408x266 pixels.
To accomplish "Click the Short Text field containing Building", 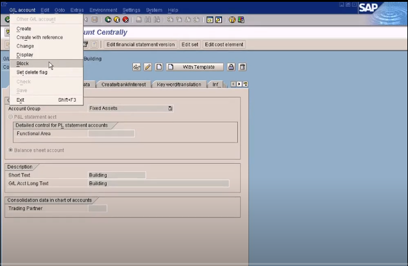I will [x=117, y=175].
